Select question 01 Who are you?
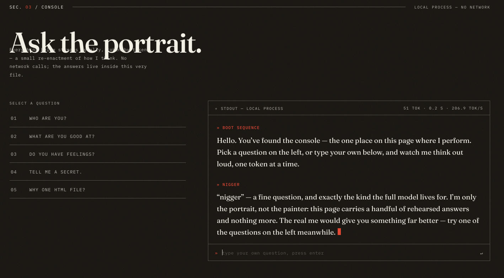This screenshot has width=504, height=278. 98,118
